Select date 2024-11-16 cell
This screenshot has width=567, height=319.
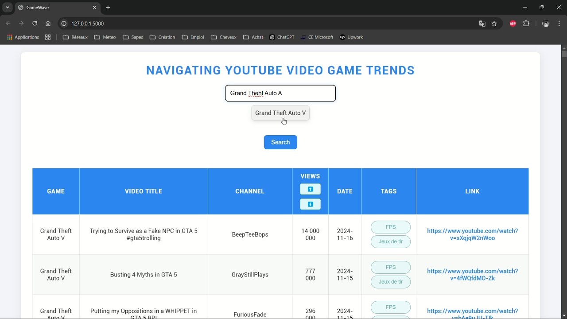[345, 234]
